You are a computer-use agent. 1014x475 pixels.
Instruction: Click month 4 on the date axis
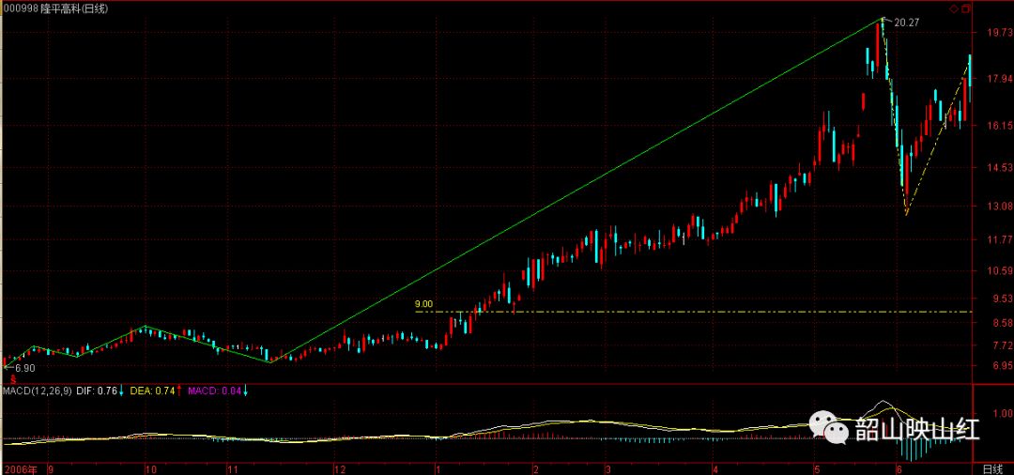[715, 468]
